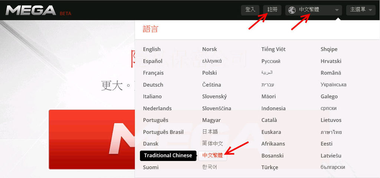380x178 pixels.
Task: Select Deutsch language
Action: (x=153, y=85)
